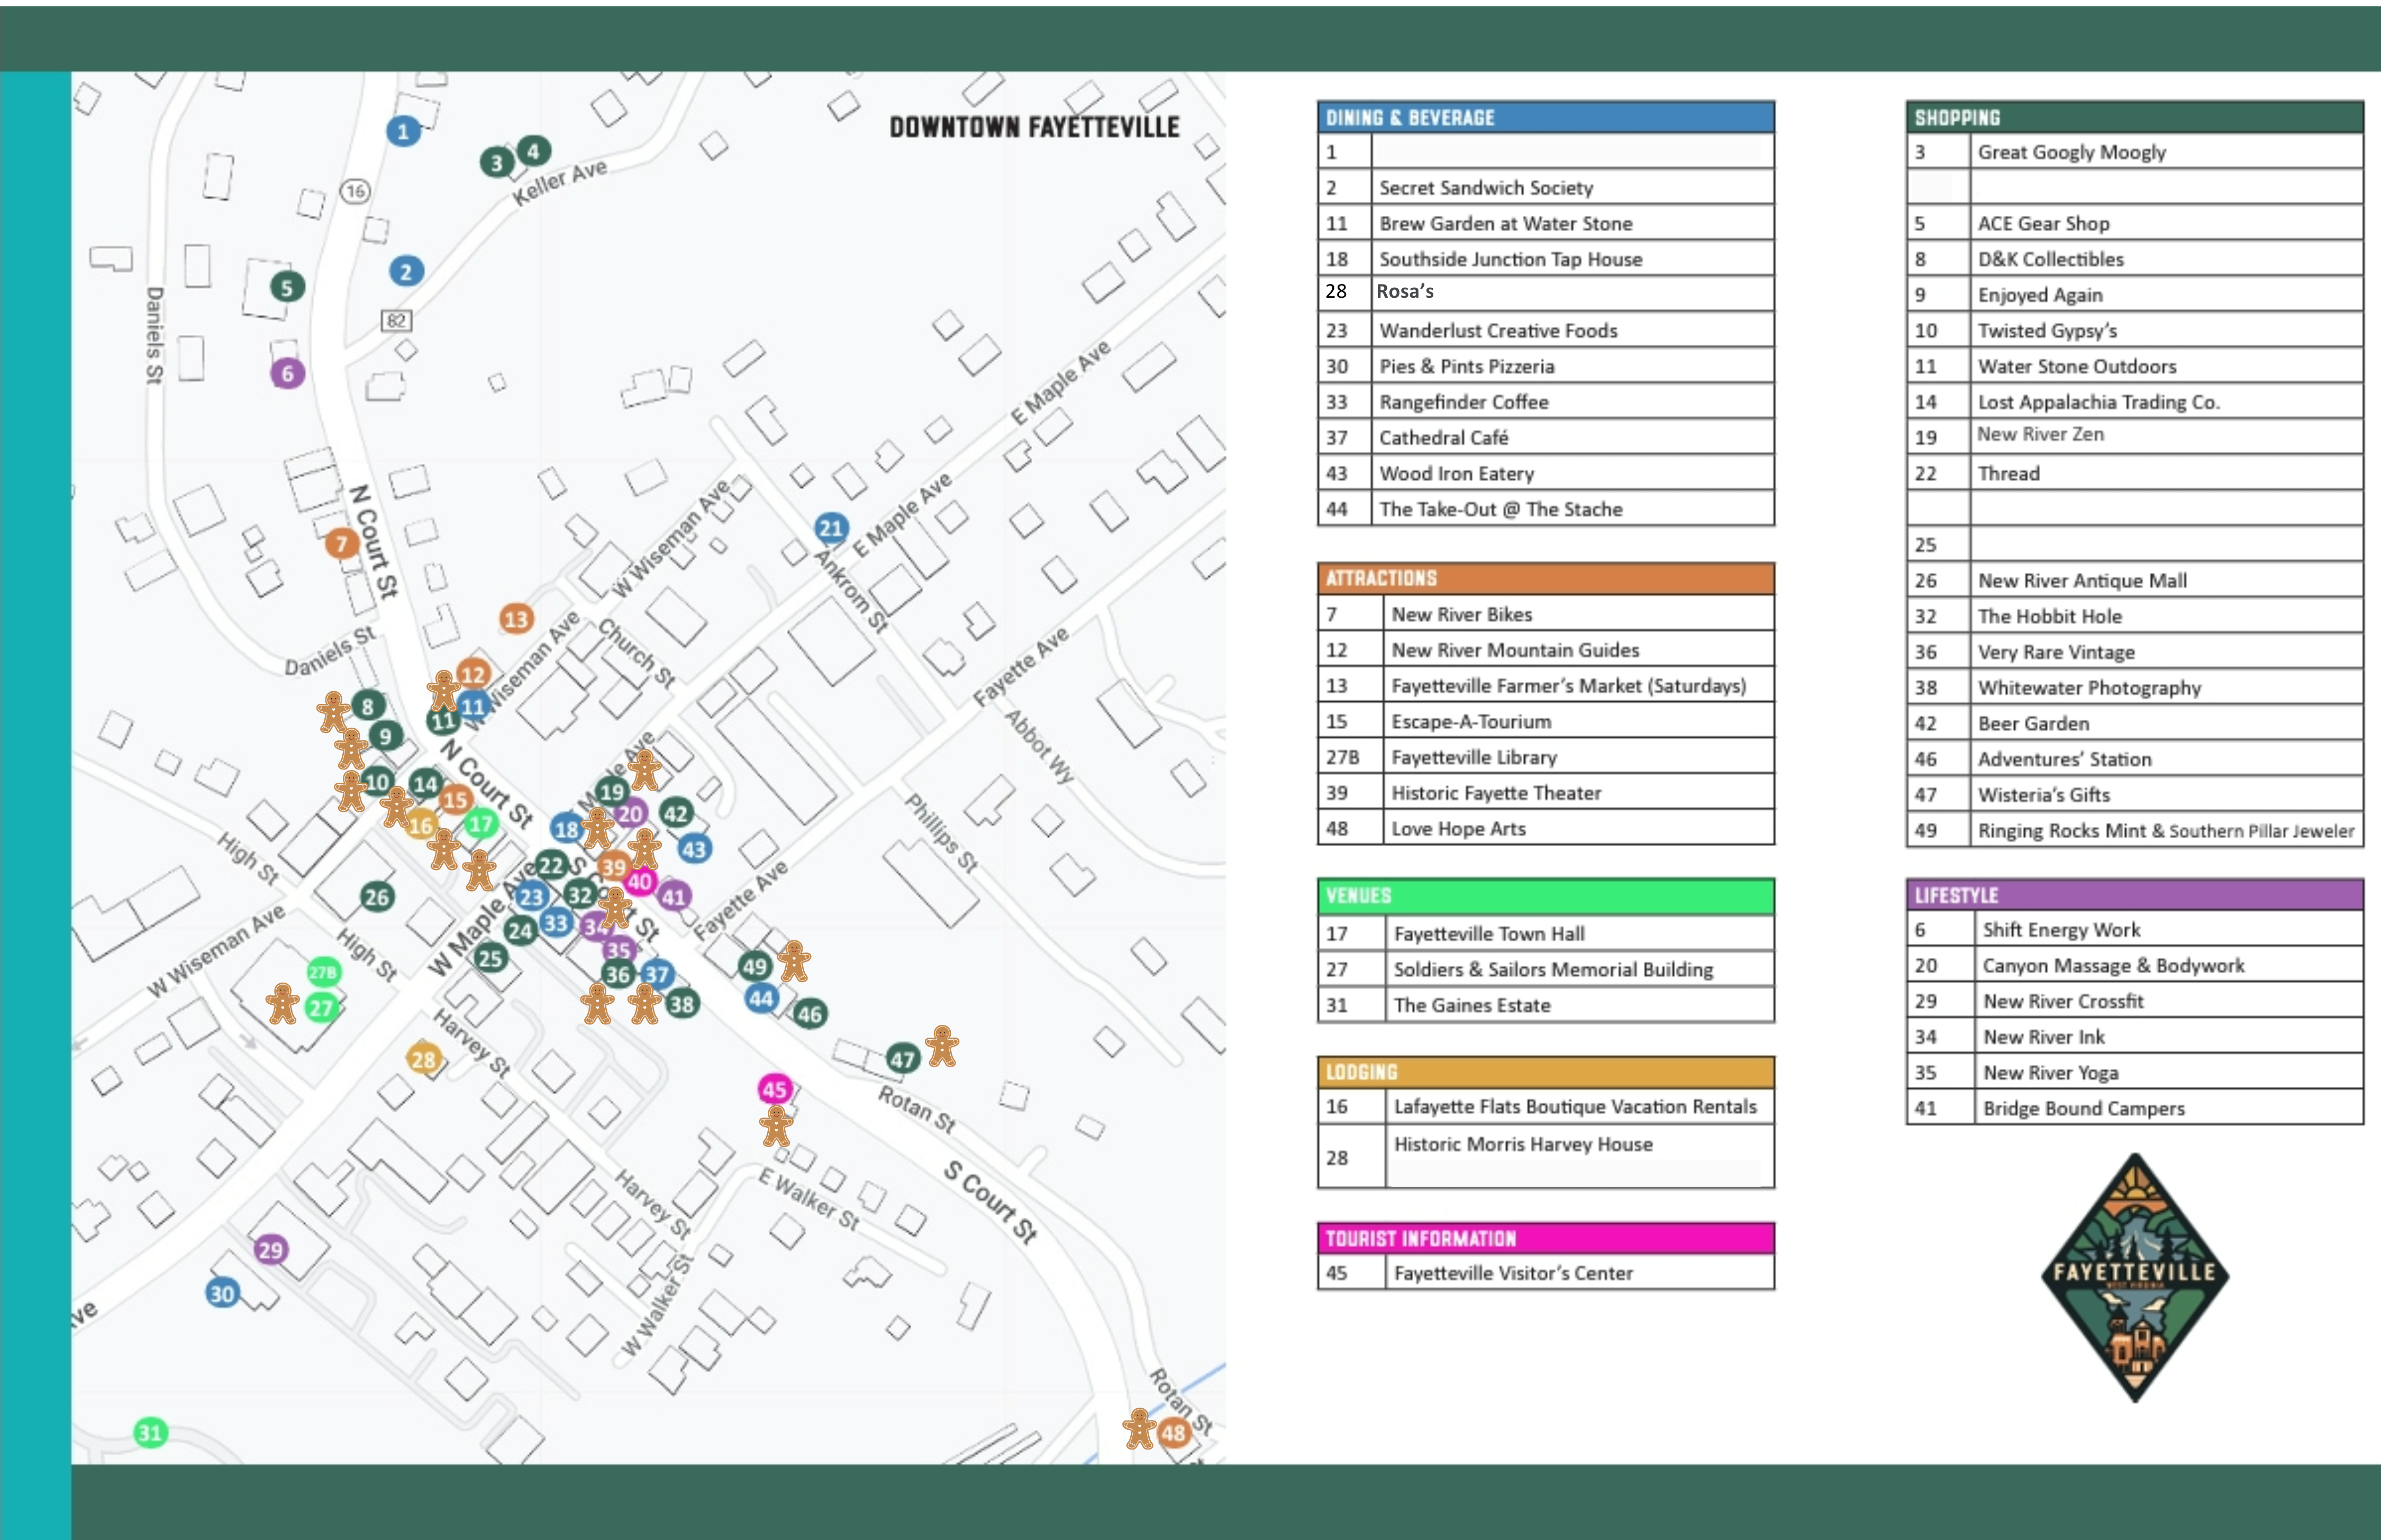The image size is (2381, 1540).
Task: Click green map marker 47
Action: (x=902, y=1059)
